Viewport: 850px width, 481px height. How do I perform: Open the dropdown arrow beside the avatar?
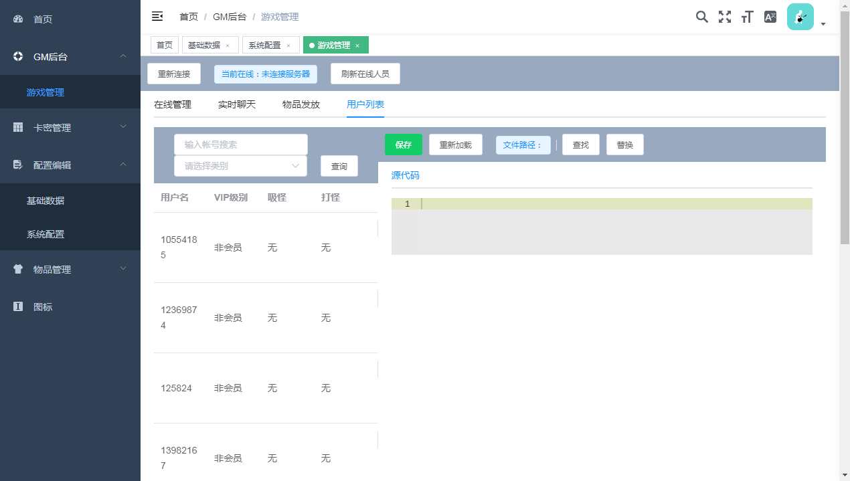pos(823,24)
